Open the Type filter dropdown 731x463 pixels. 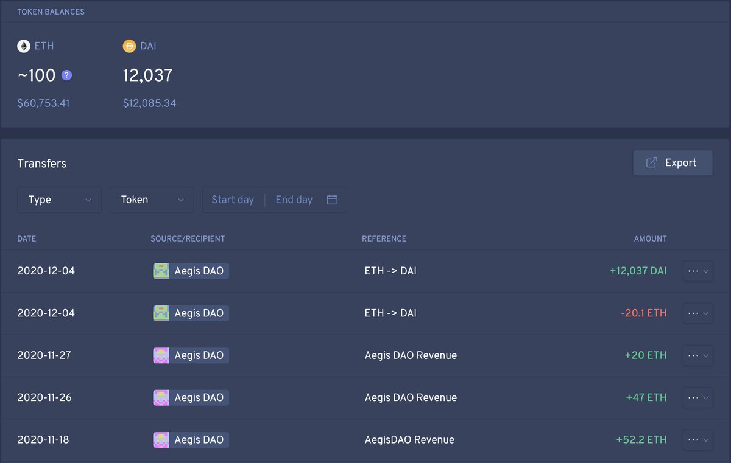point(60,200)
